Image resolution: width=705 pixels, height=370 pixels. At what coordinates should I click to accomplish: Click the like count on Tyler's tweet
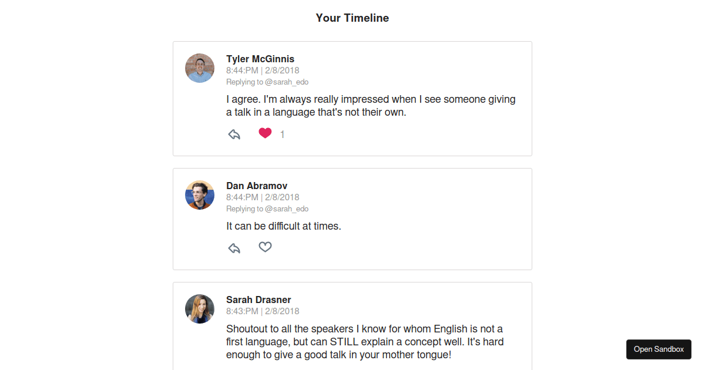click(283, 134)
